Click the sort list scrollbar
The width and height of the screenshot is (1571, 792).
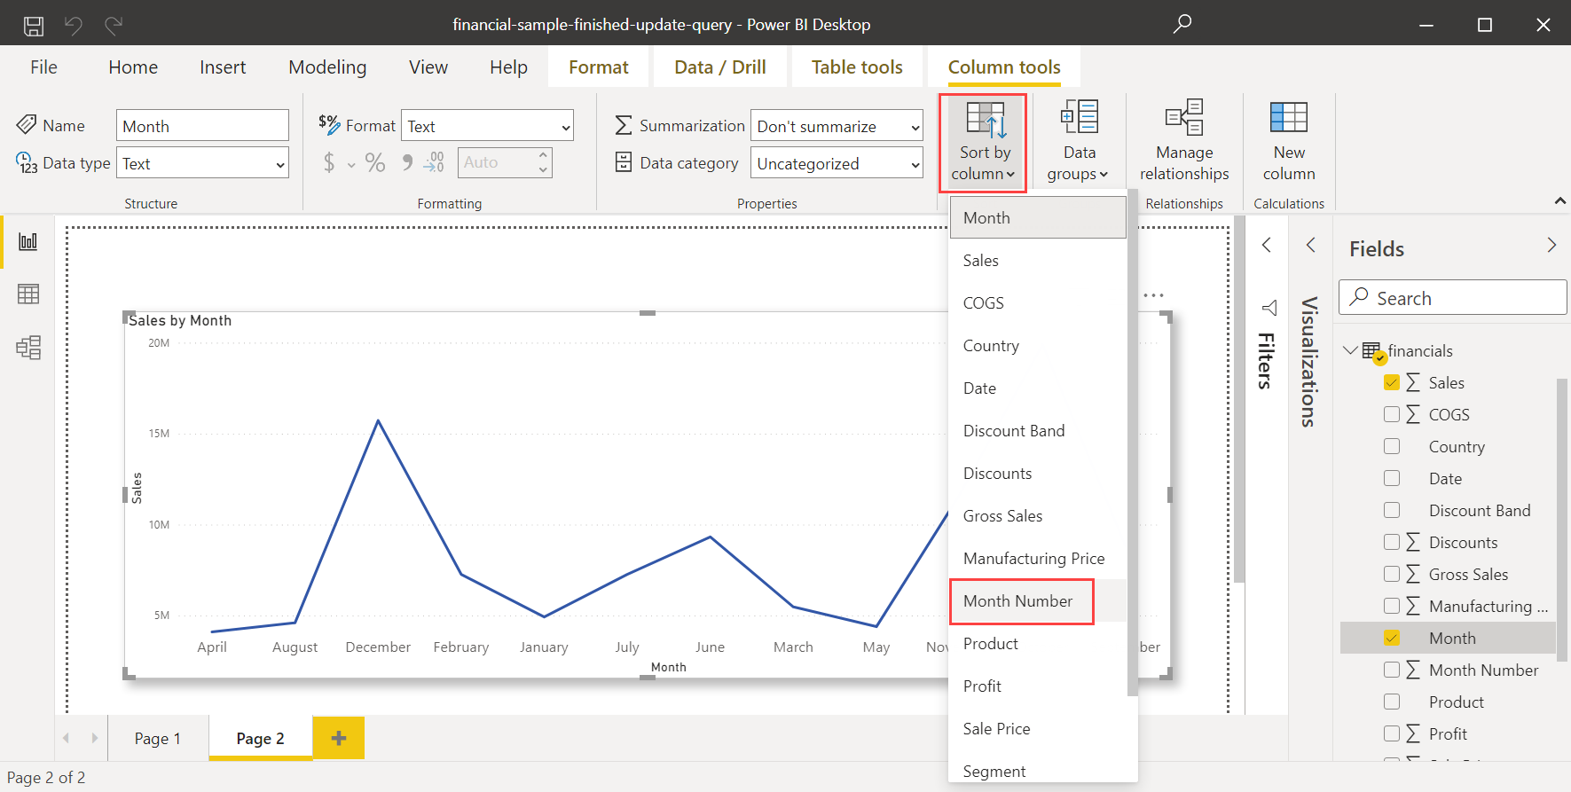click(x=1132, y=443)
